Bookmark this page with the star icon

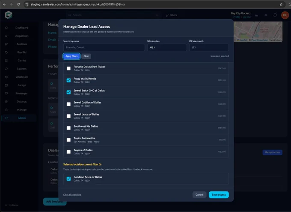tap(281, 4)
